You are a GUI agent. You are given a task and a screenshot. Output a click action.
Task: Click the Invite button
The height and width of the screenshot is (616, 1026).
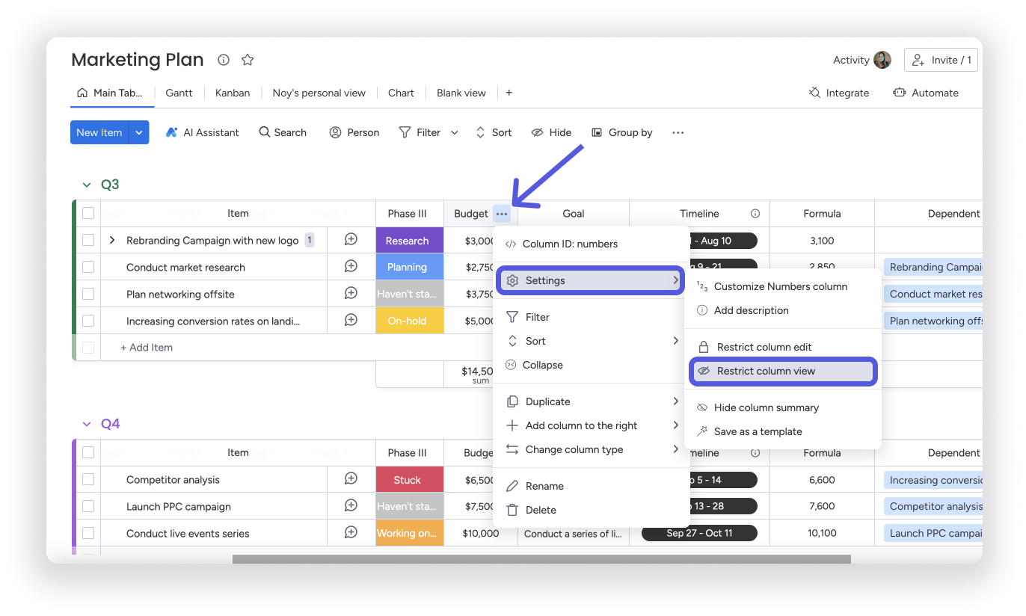(941, 60)
